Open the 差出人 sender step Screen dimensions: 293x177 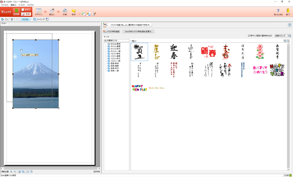(52, 12)
